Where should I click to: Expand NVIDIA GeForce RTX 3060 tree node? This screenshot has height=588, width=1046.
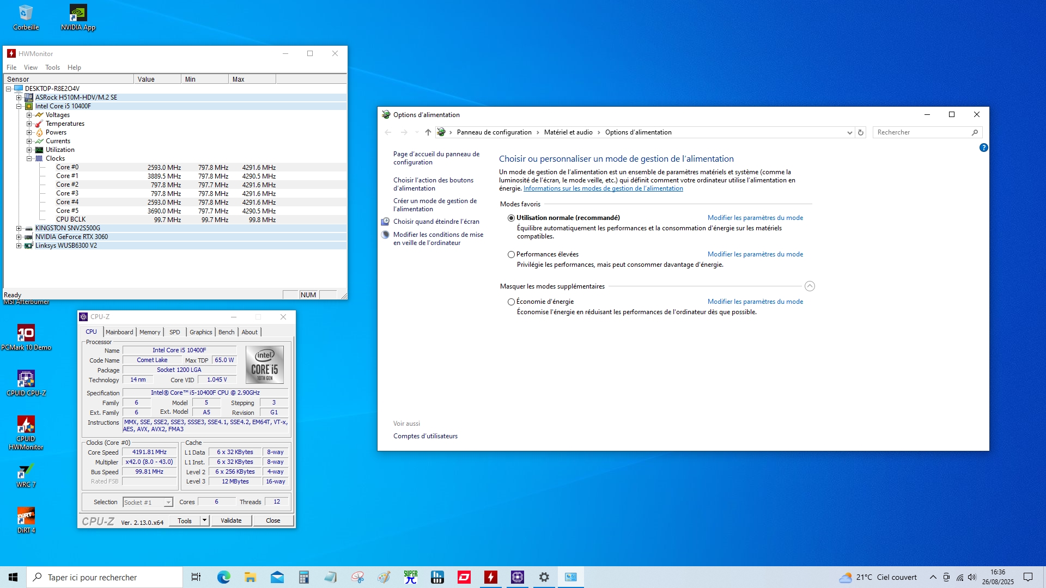click(19, 237)
